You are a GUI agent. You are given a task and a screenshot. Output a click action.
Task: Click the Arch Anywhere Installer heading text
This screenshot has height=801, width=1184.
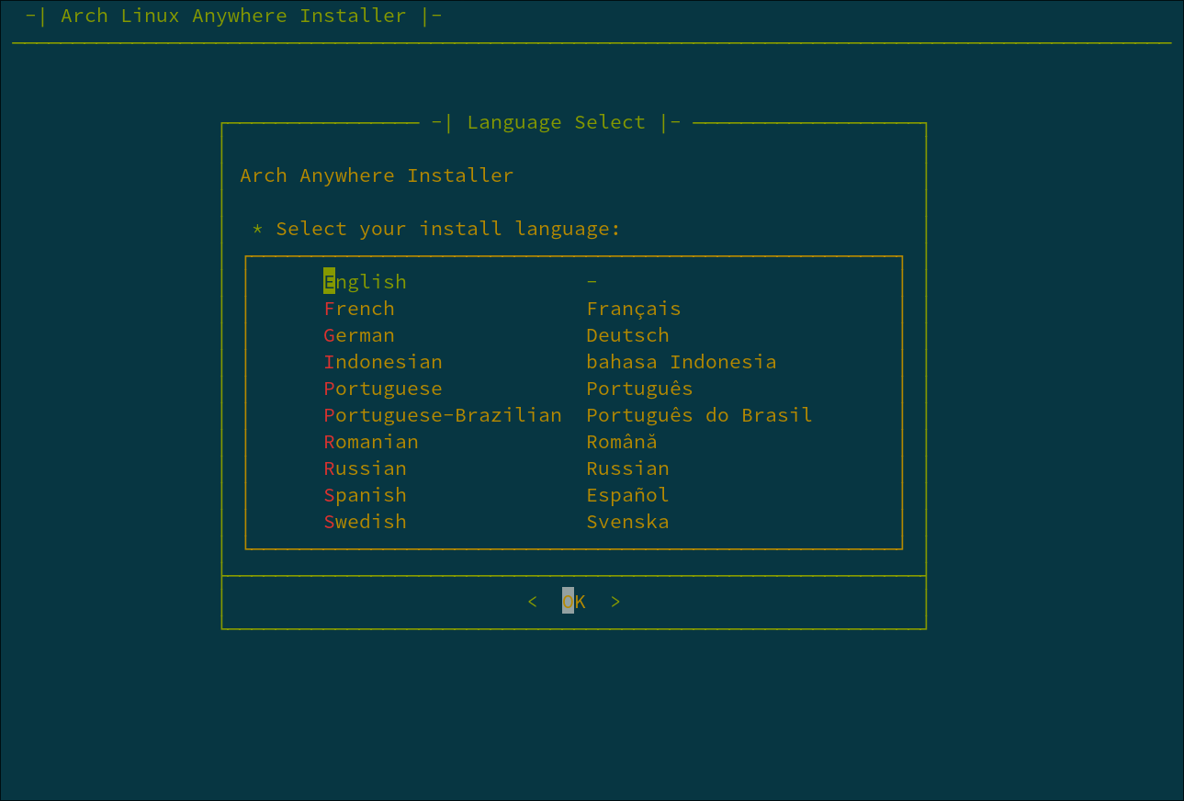click(376, 175)
